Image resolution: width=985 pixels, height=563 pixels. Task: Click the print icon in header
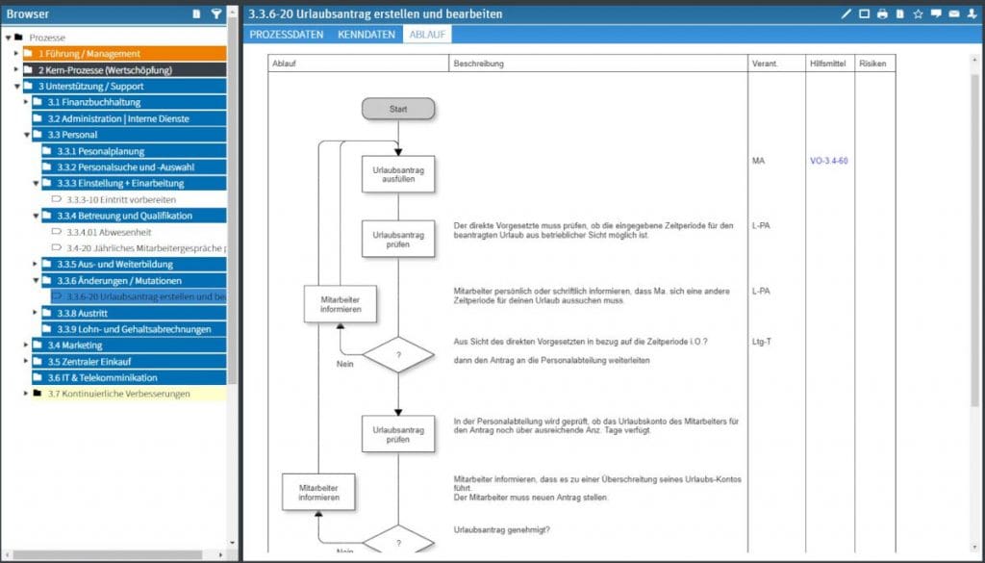click(882, 13)
